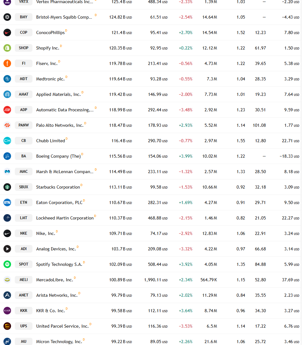Click the Analog Devices logo icon
The image size is (302, 345).
point(7,249)
